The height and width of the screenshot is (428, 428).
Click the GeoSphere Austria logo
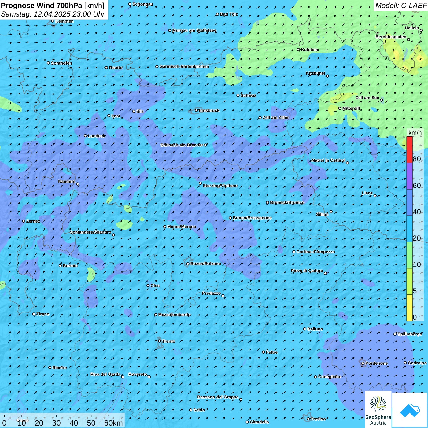coord(378,410)
